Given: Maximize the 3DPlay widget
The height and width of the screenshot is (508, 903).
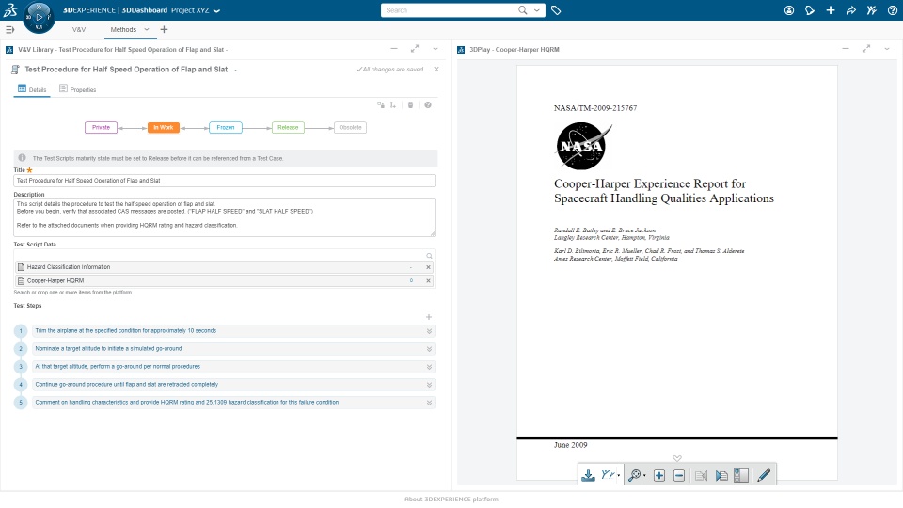Looking at the screenshot, I should pos(866,49).
